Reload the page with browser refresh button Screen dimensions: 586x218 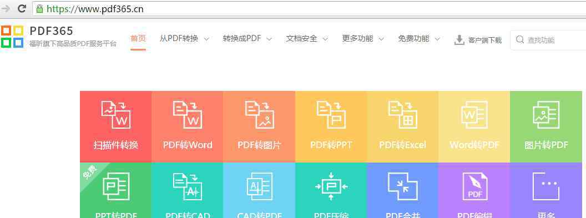coord(22,8)
